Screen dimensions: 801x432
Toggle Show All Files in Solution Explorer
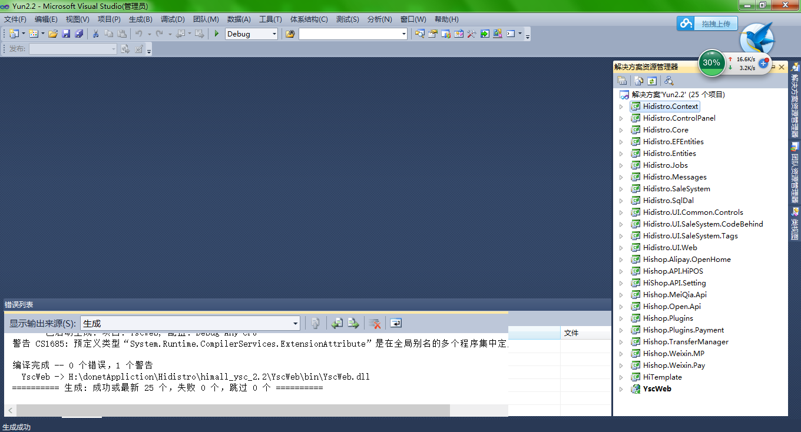tap(638, 81)
